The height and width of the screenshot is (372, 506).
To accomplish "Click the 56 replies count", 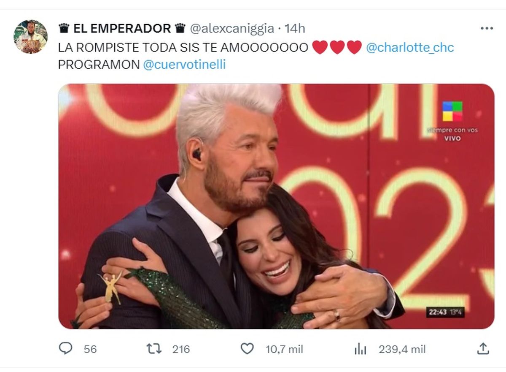I will pyautogui.click(x=90, y=349).
